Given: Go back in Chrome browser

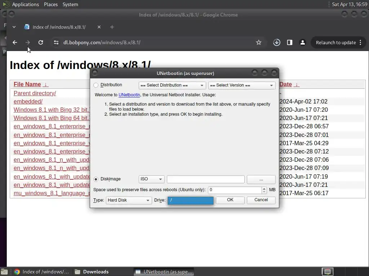Looking at the screenshot, I should pyautogui.click(x=15, y=42).
